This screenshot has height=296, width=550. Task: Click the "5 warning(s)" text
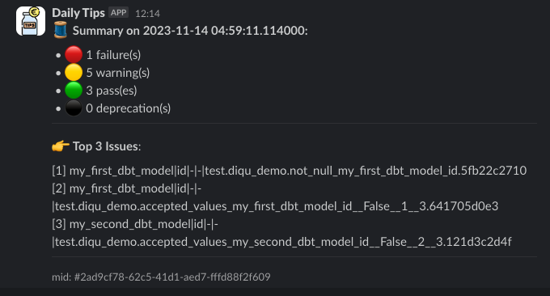tap(118, 73)
